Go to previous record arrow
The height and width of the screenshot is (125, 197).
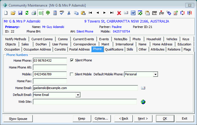click(x=98, y=13)
